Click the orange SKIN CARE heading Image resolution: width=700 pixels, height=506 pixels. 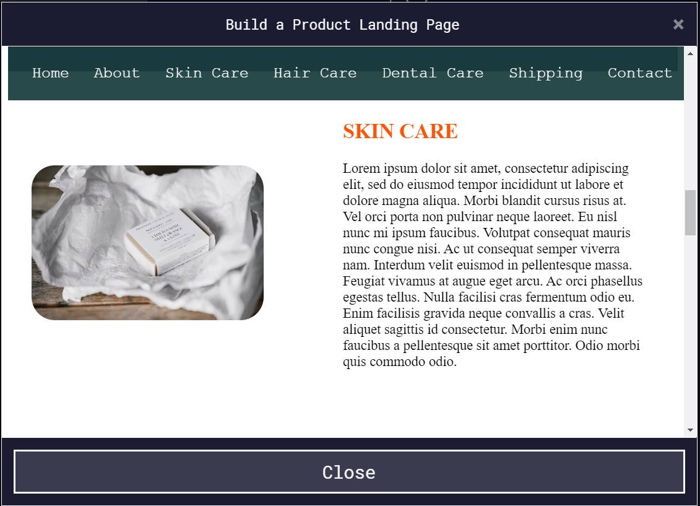coord(400,131)
